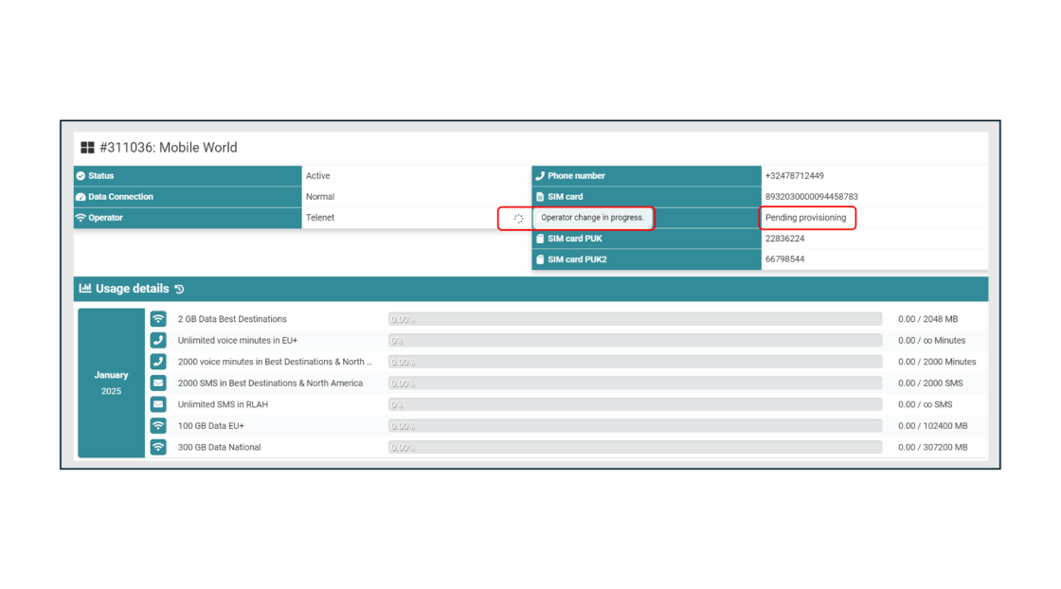This screenshot has width=1061, height=589.
Task: Click the SIM card PUK icon
Action: (x=540, y=239)
